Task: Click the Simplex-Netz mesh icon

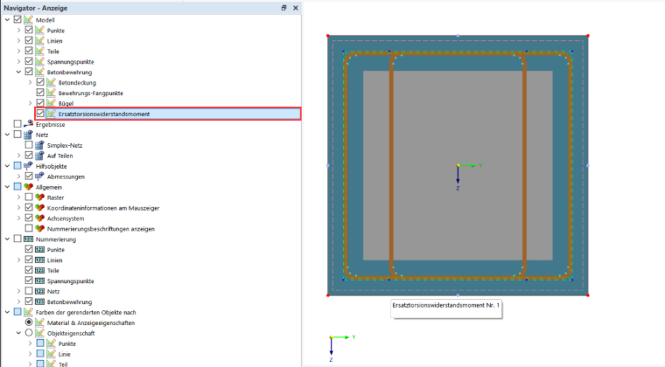Action: [40, 145]
